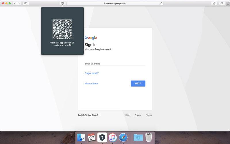Image resolution: width=230 pixels, height=144 pixels.
Task: Click the VIP Access shield icon in toolbar
Action: (x=62, y=3)
